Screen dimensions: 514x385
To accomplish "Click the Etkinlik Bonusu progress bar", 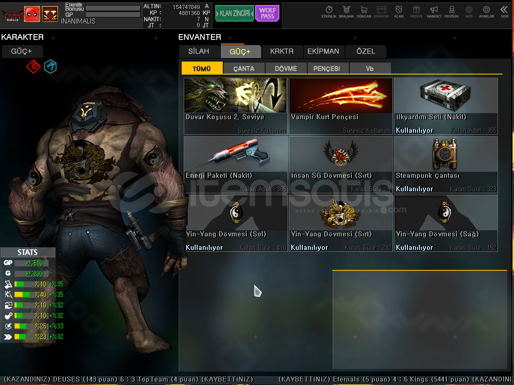I will (113, 8).
